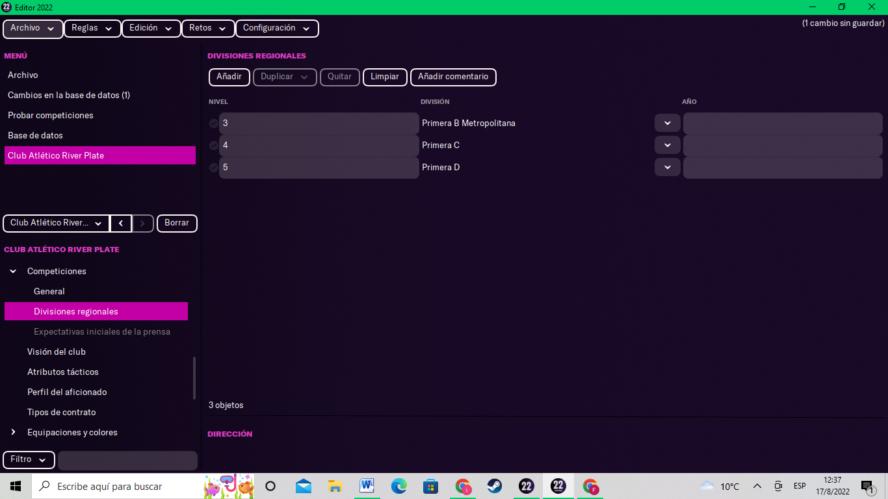Viewport: 888px width, 499px height.
Task: Click the forward arrow navigation button
Action: pos(143,223)
